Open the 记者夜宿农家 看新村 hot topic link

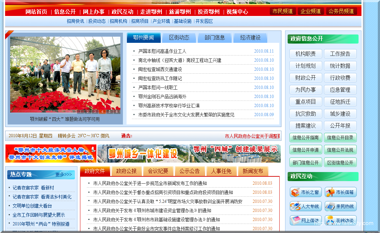click(x=33, y=188)
